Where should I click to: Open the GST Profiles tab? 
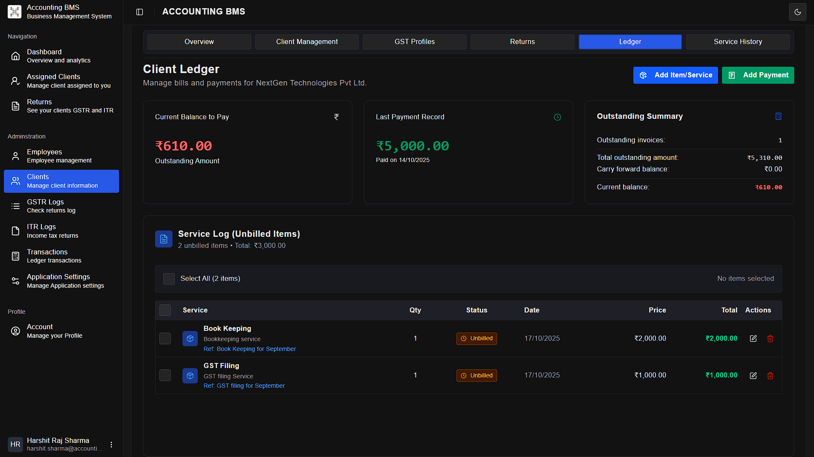414,42
